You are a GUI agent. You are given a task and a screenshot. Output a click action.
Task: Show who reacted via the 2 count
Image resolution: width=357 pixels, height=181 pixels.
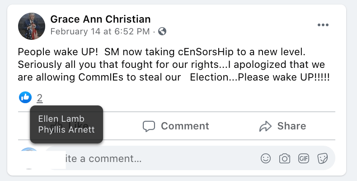(x=40, y=97)
